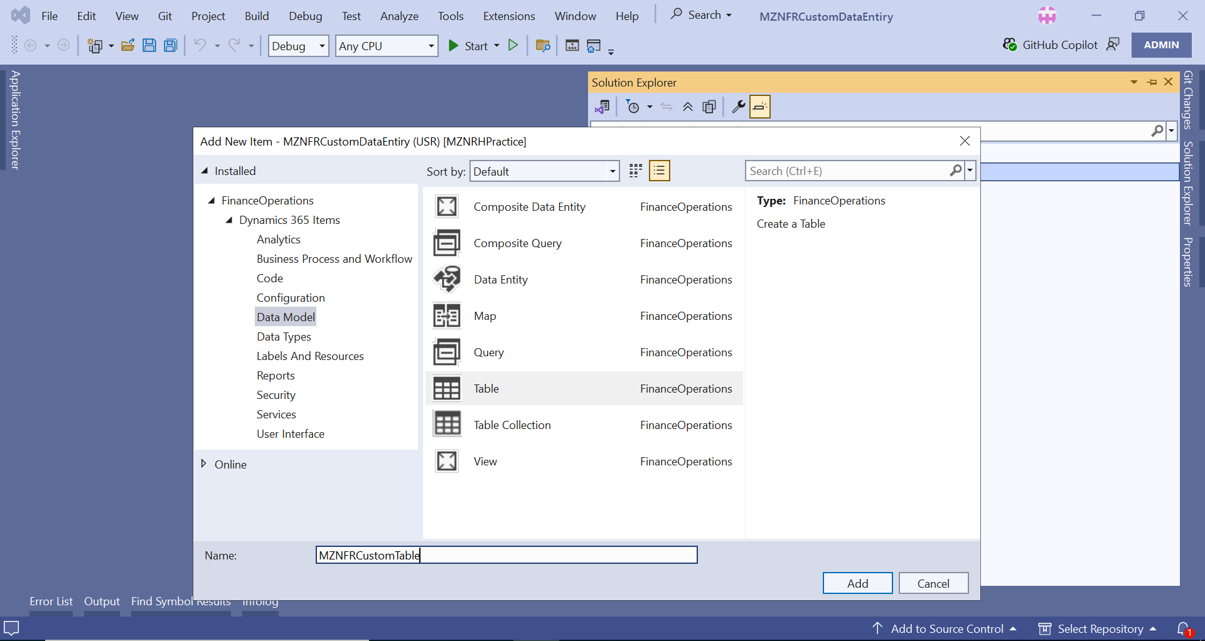Click the GitHub Copilot icon

tap(1009, 45)
